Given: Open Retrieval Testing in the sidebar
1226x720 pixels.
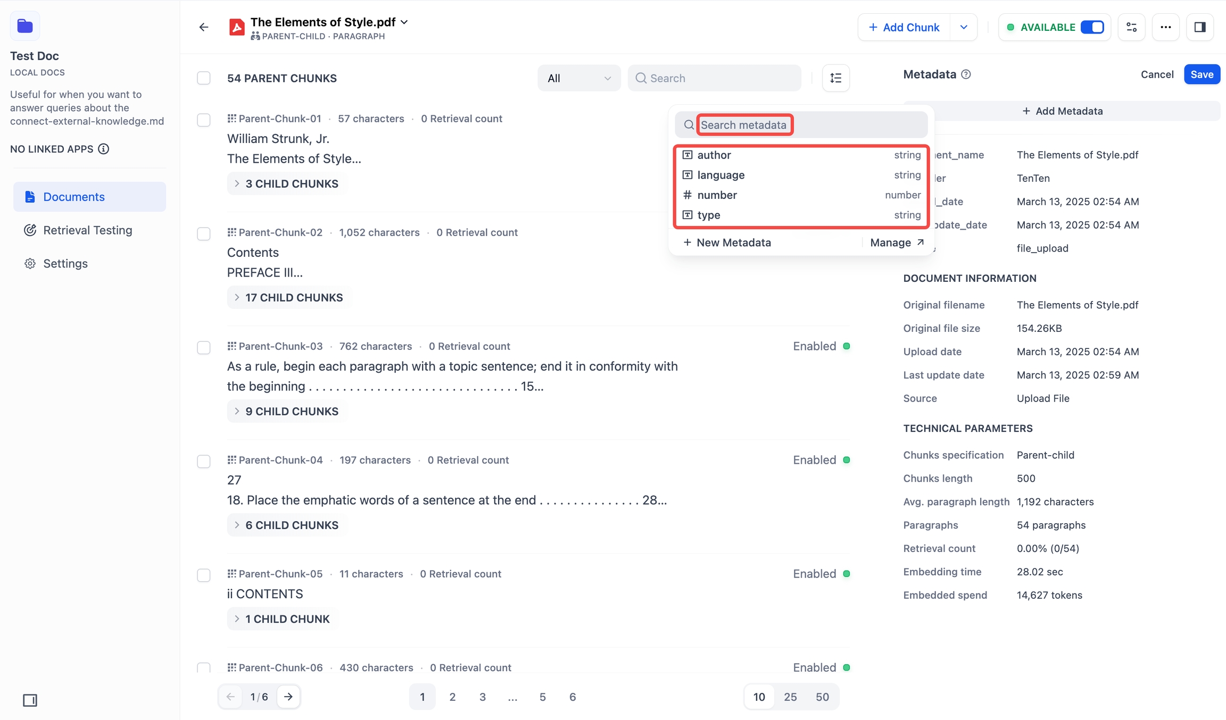Looking at the screenshot, I should [87, 230].
